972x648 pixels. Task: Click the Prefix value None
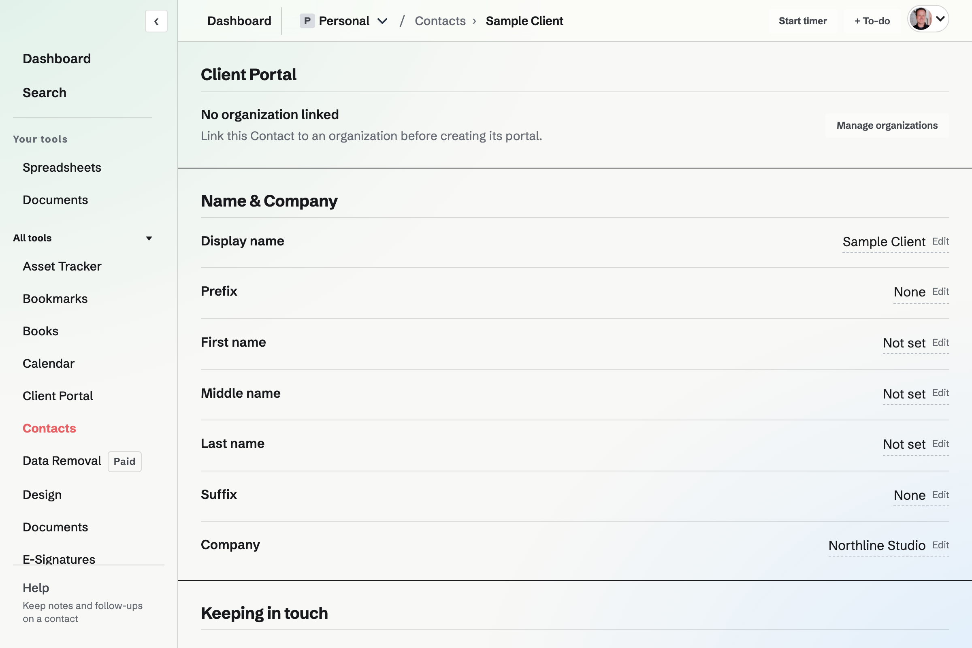coord(910,292)
